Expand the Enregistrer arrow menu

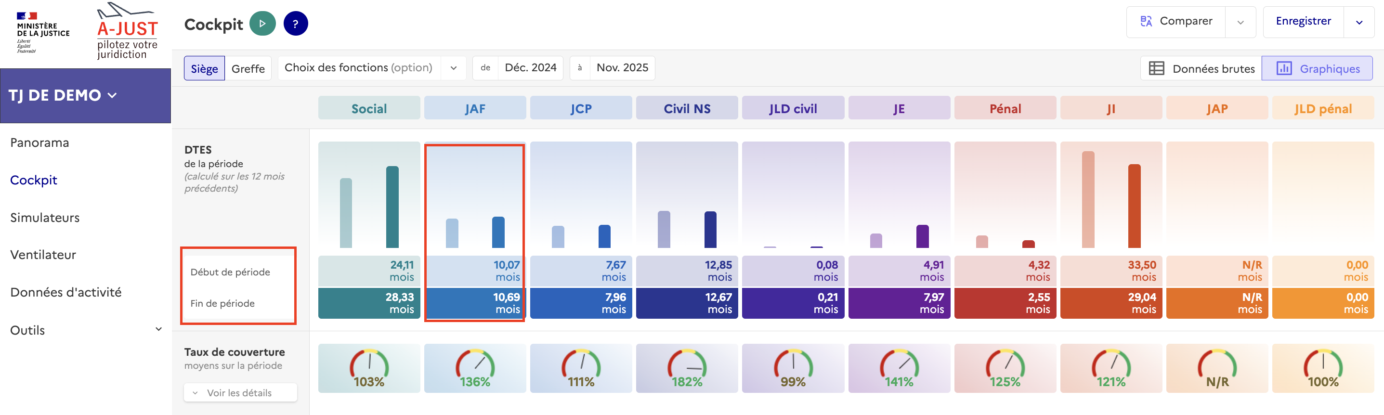(x=1359, y=22)
